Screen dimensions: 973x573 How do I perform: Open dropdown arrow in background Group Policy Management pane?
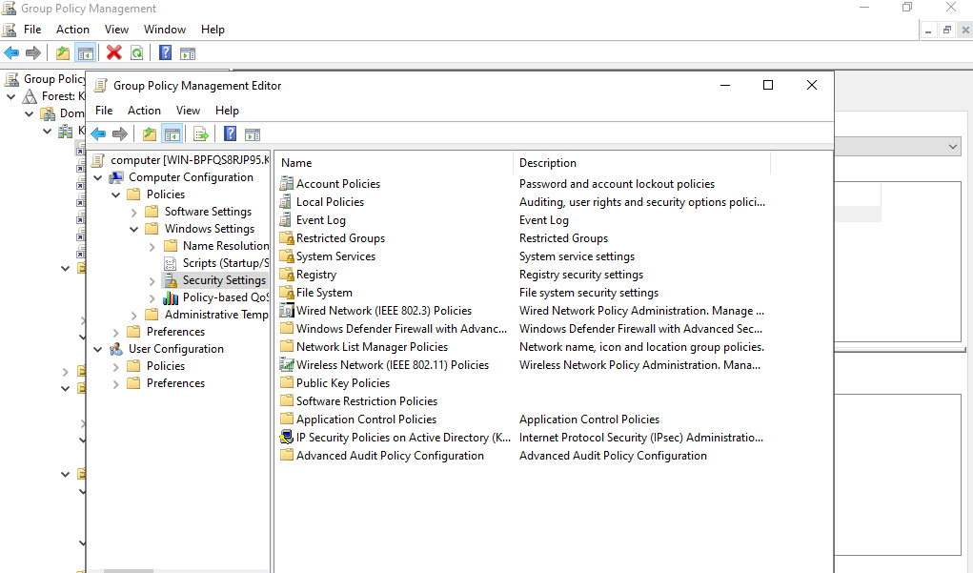click(x=953, y=147)
